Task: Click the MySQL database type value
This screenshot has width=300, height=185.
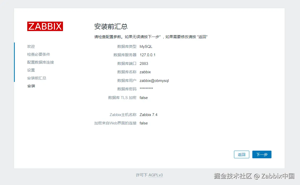Action: (146, 47)
